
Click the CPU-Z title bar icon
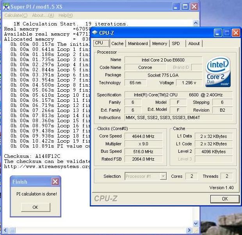(95, 33)
